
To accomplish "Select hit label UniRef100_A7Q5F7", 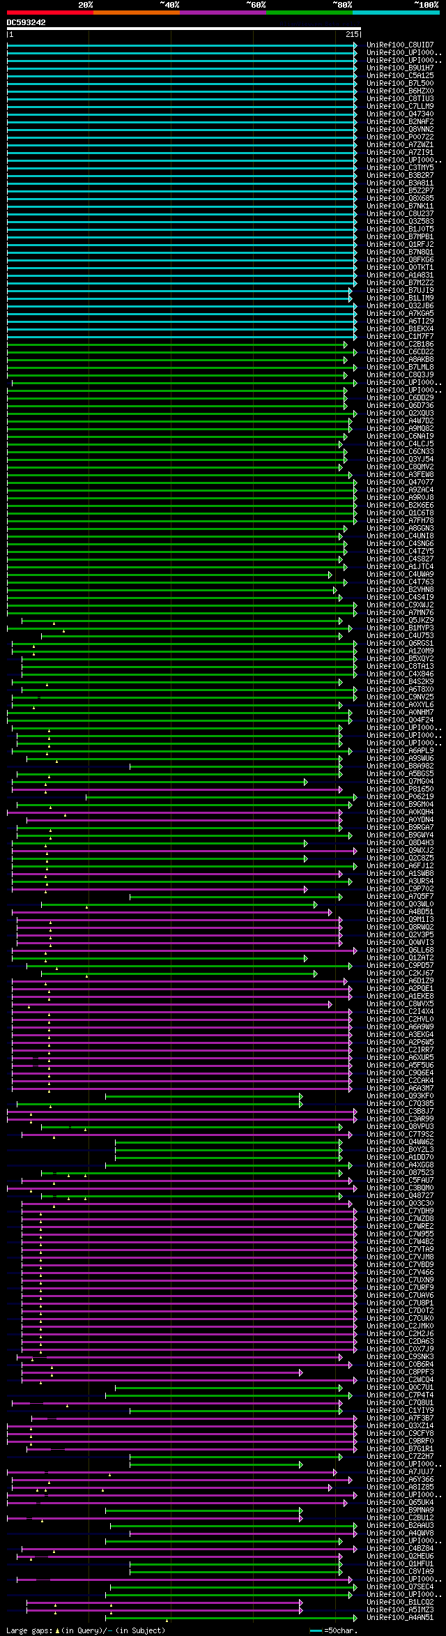I will click(x=400, y=897).
